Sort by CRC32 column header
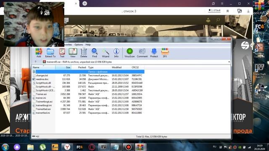This screenshot has width=269, height=151. pyautogui.click(x=137, y=68)
